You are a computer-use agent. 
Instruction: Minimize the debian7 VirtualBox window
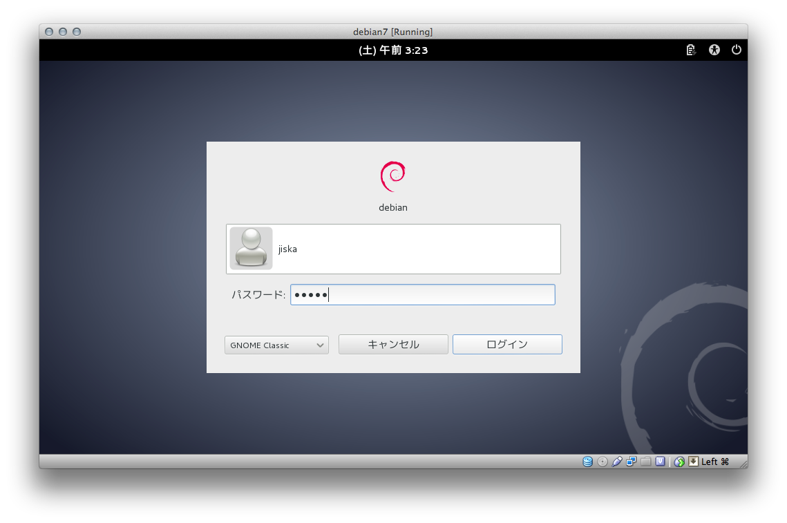pos(63,32)
